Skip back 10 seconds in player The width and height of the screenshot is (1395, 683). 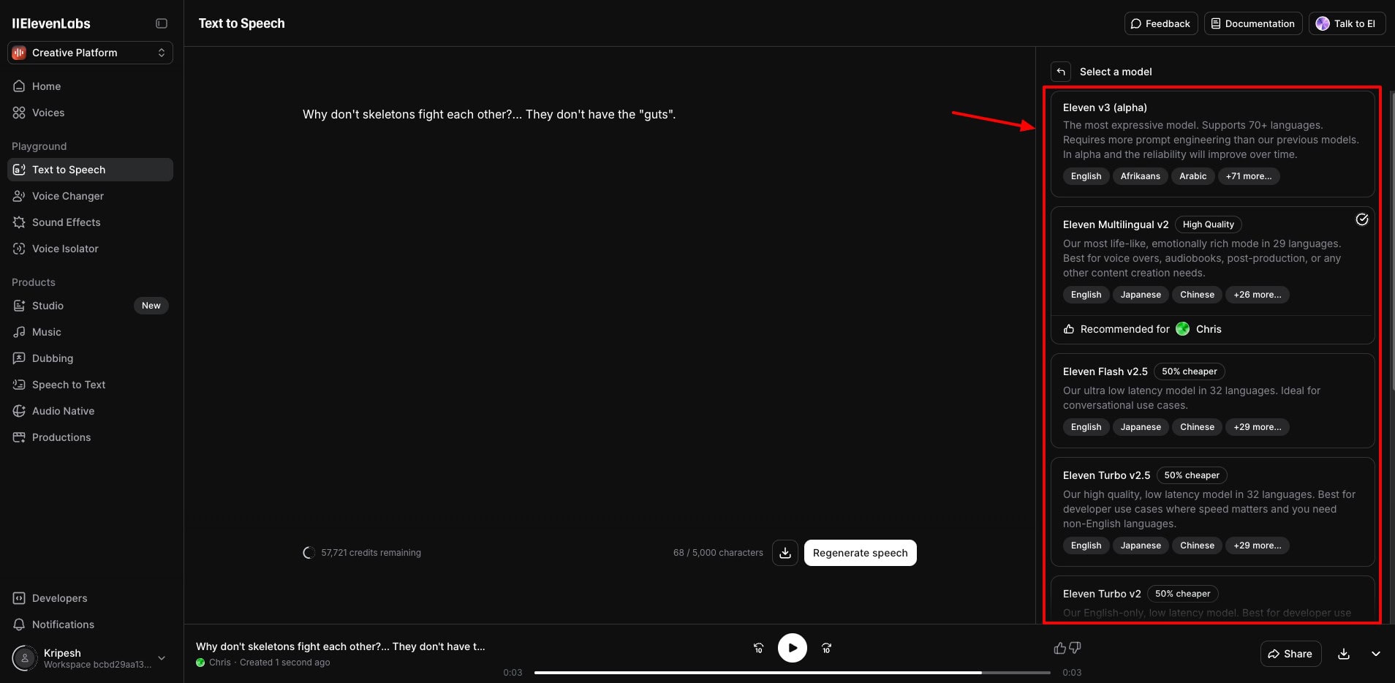(x=758, y=648)
